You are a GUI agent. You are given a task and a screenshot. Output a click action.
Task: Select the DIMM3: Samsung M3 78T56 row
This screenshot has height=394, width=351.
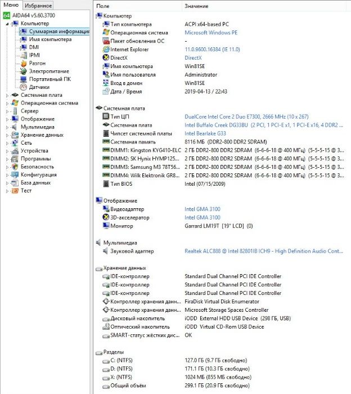222,167
